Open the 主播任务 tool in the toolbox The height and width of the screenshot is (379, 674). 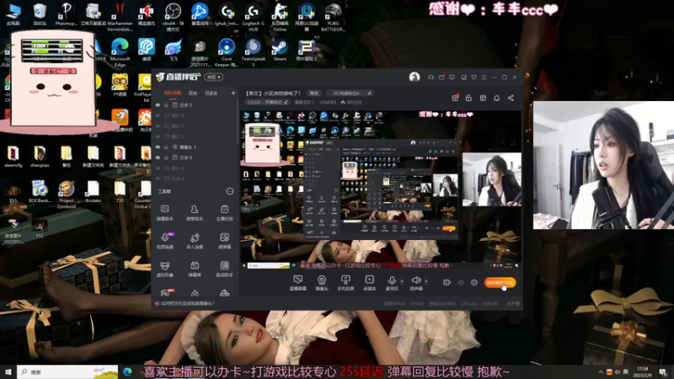coord(224,213)
